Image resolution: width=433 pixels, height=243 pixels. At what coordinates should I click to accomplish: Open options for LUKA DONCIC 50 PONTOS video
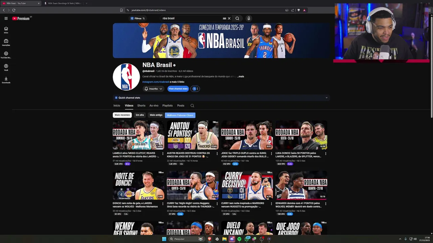click(326, 154)
